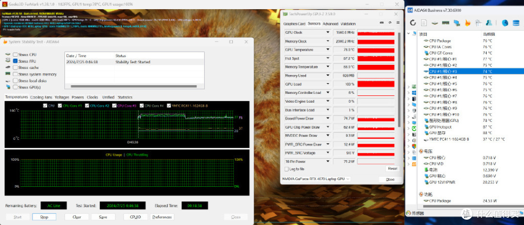Click the GPU Load red usage graph bar

tap(376, 84)
